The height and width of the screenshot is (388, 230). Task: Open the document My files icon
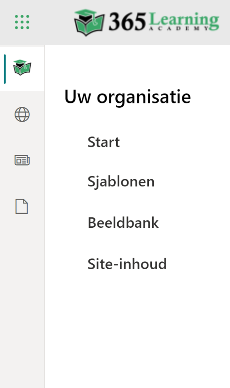(x=22, y=207)
